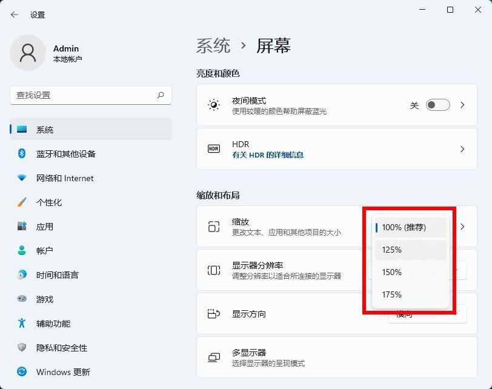Open 隐私和安全性 in sidebar
The height and width of the screenshot is (389, 492).
pyautogui.click(x=62, y=348)
